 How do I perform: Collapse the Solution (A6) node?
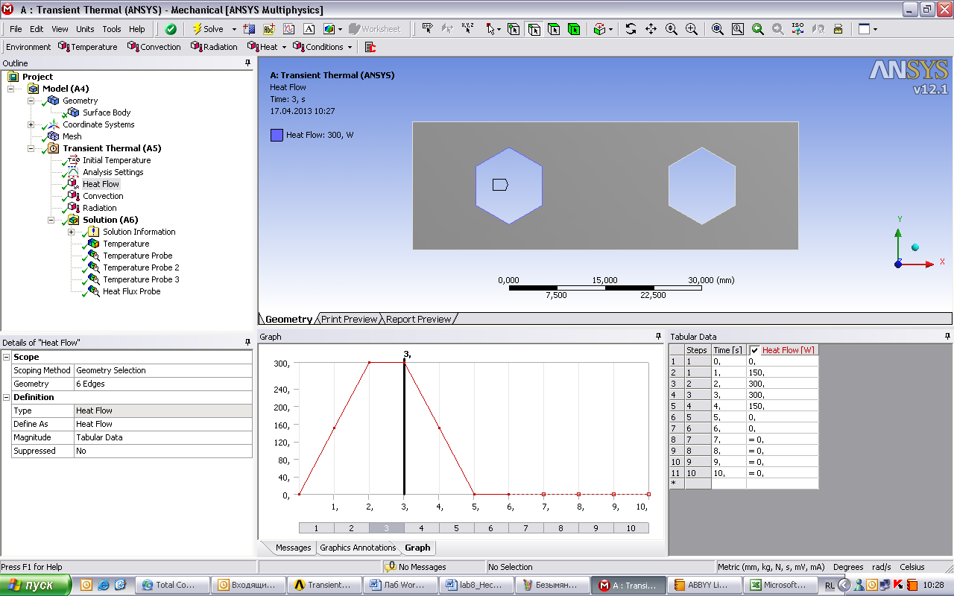click(x=51, y=220)
